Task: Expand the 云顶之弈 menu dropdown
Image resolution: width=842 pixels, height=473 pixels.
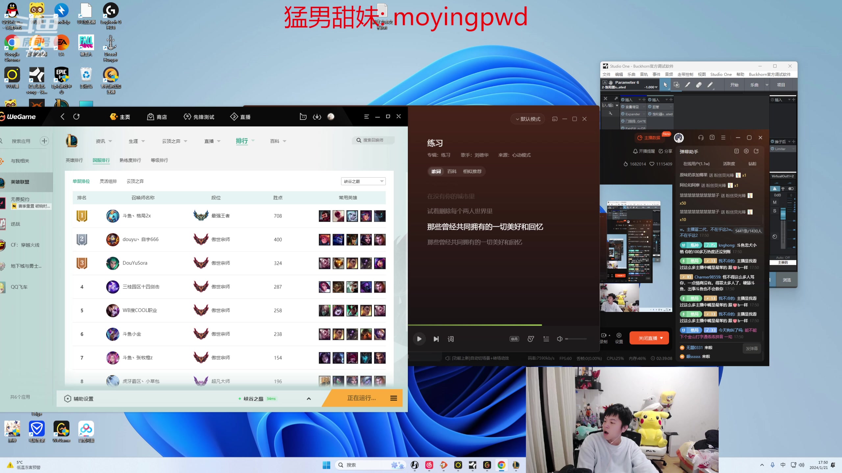Action: click(186, 141)
